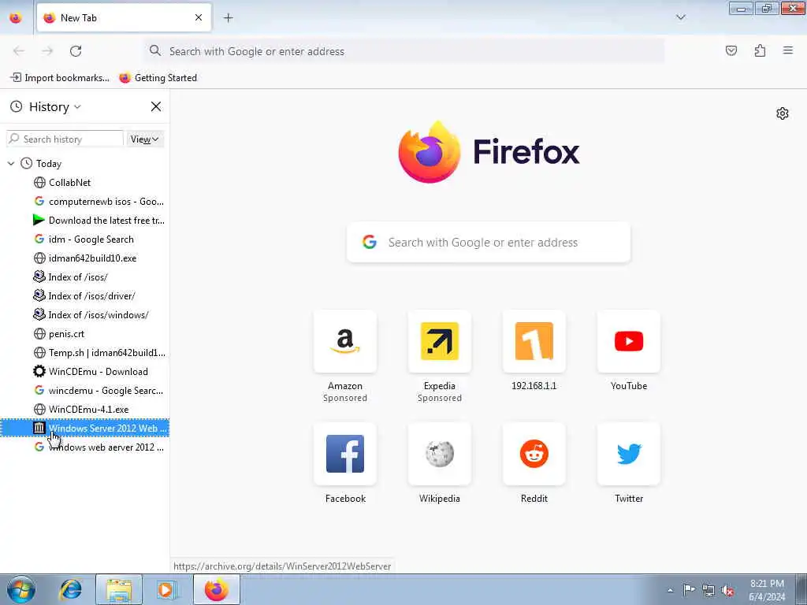
Task: Click the new tab plus button
Action: [x=228, y=18]
